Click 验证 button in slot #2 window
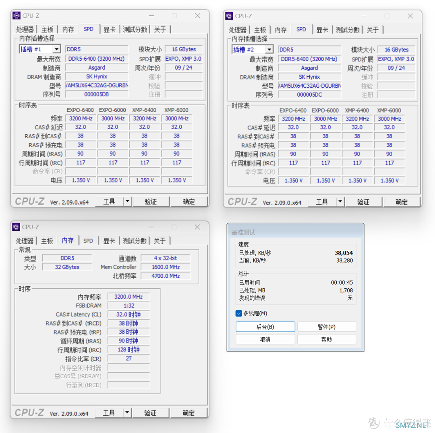 [364, 201]
